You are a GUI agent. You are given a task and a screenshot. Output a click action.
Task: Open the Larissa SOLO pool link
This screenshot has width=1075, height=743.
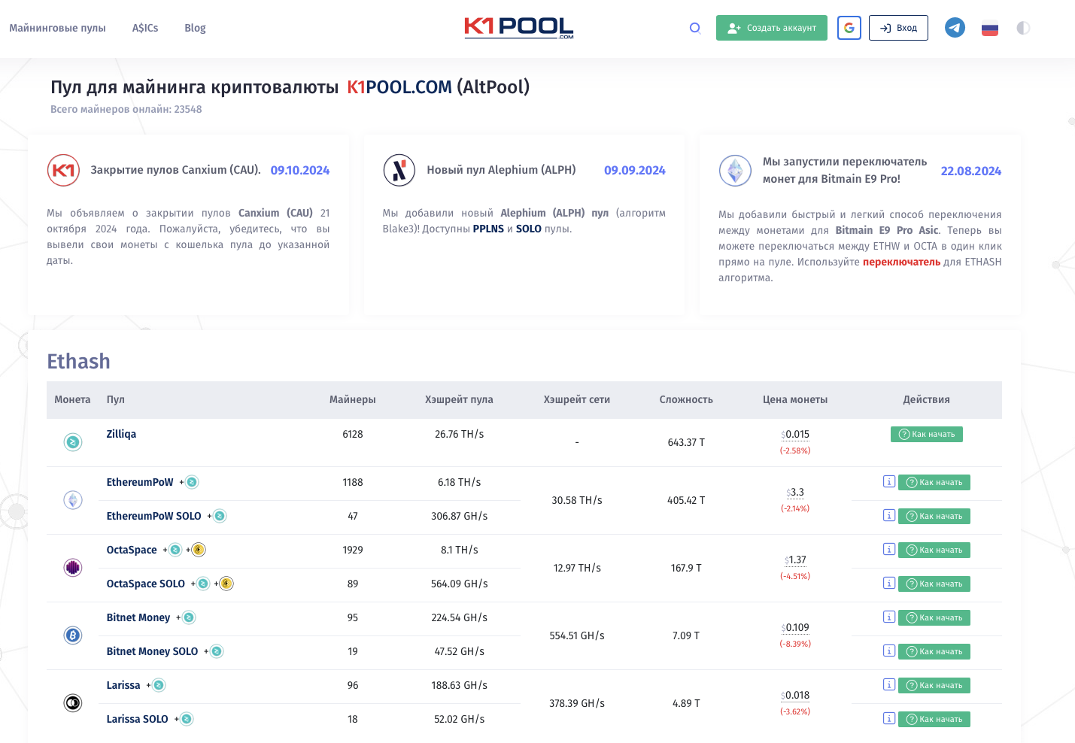pyautogui.click(x=137, y=719)
